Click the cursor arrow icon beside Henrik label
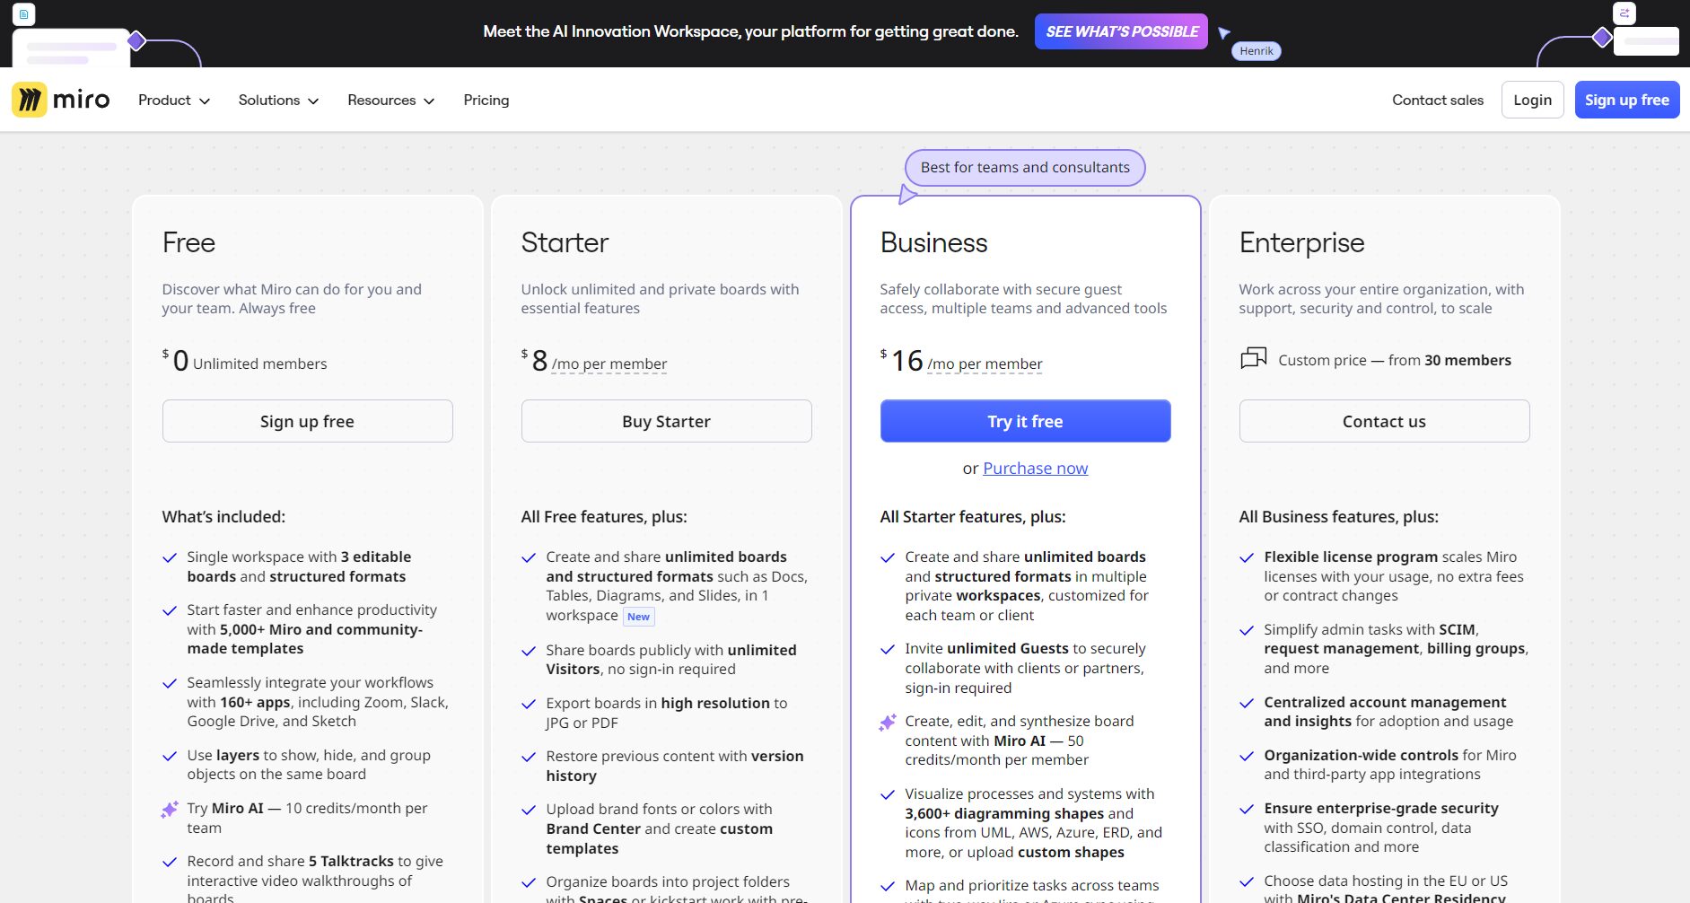 click(x=1224, y=33)
